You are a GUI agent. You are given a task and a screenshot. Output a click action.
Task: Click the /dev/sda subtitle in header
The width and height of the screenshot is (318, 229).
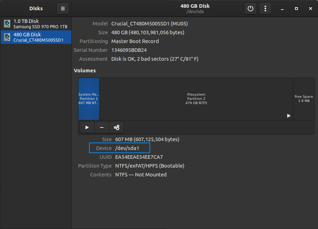click(x=195, y=12)
